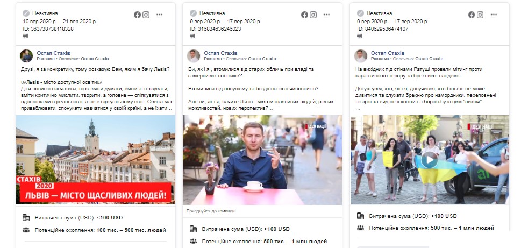This screenshot has height=248, width=521.
Task: Open Остап Стахів page link in third ad
Action: click(388, 53)
